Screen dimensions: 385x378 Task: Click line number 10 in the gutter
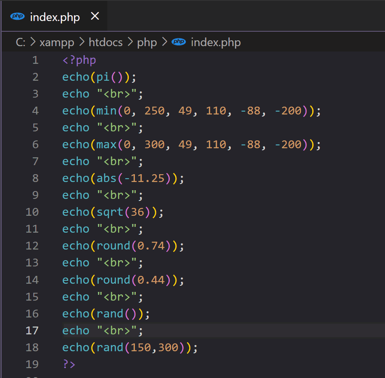pyautogui.click(x=32, y=212)
